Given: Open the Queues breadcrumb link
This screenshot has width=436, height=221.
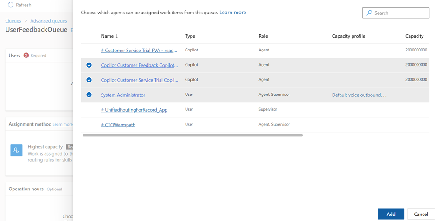Looking at the screenshot, I should tap(13, 21).
